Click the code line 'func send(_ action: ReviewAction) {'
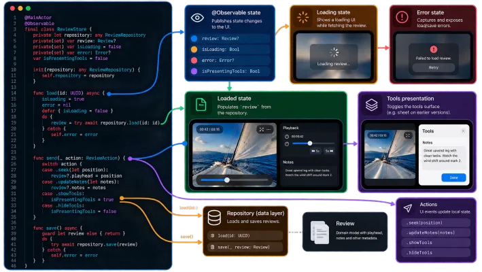 point(80,158)
